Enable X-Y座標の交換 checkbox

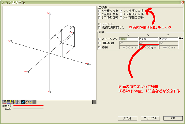tap(121, 17)
